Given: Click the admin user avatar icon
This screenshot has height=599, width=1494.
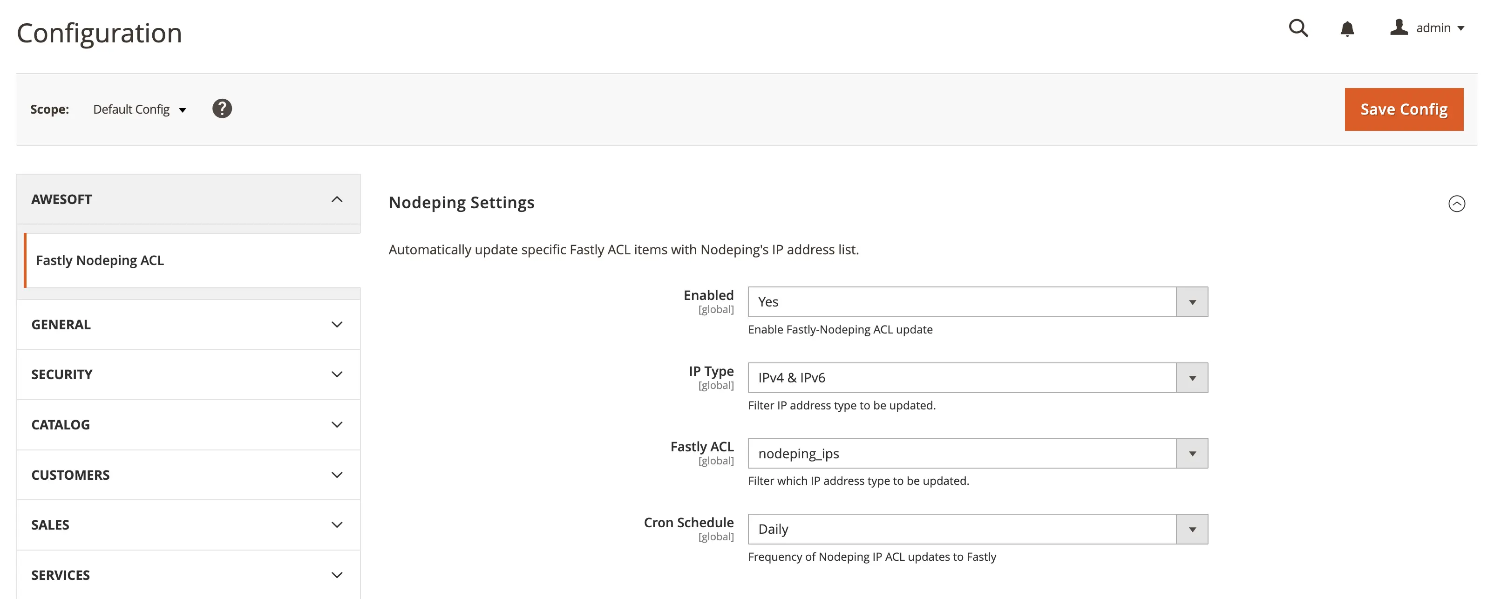Looking at the screenshot, I should tap(1399, 27).
